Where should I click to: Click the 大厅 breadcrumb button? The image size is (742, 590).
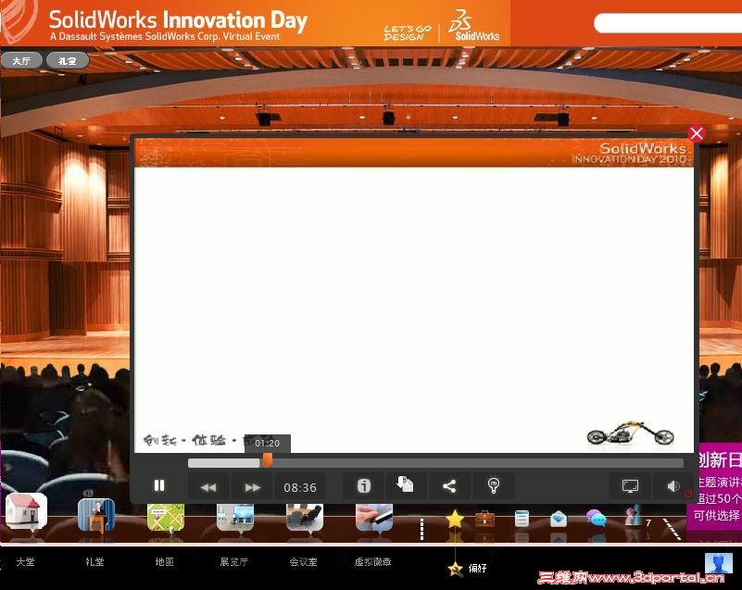coord(21,60)
